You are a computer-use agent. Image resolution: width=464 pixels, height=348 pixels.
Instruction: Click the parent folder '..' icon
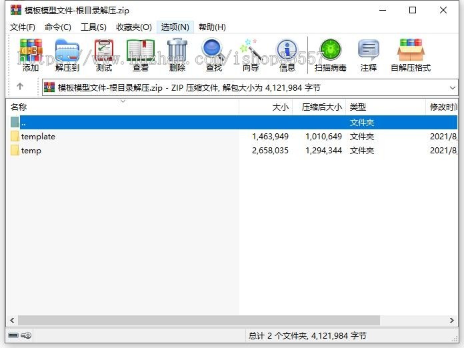point(15,122)
